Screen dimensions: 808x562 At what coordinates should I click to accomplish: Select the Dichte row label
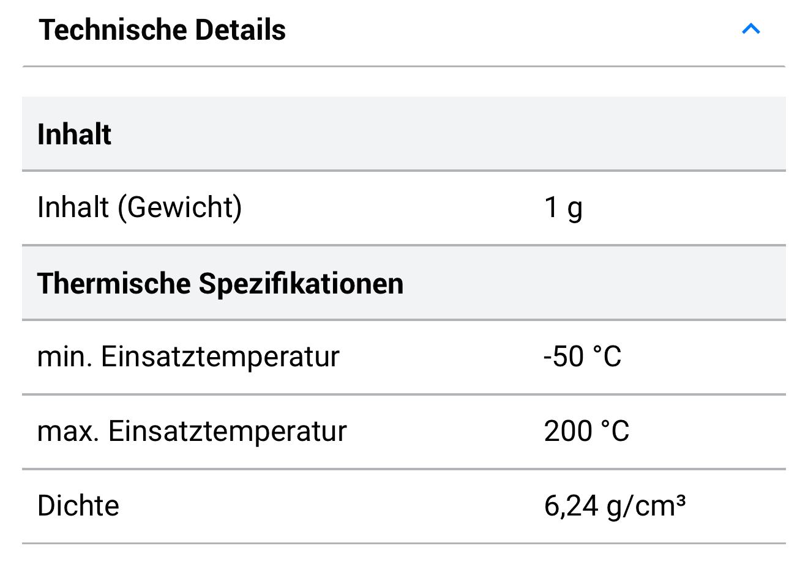(x=78, y=506)
